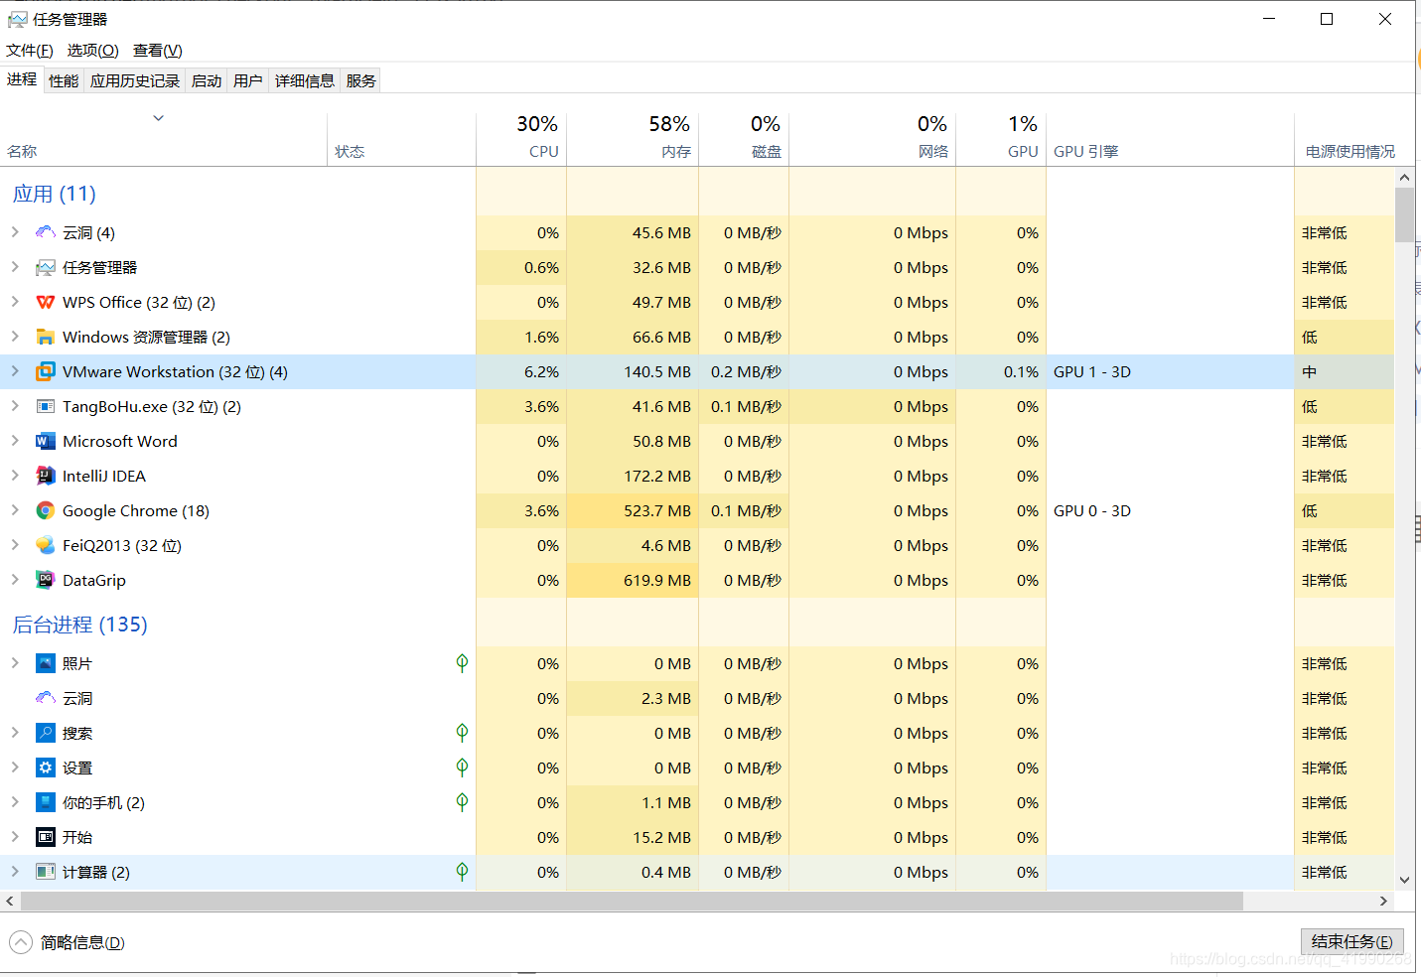Click the 结束任务 button

tap(1352, 941)
